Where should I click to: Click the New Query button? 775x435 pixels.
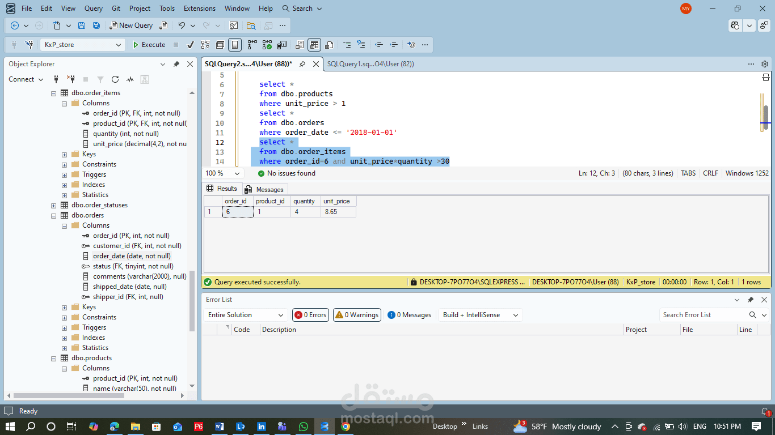(x=131, y=25)
